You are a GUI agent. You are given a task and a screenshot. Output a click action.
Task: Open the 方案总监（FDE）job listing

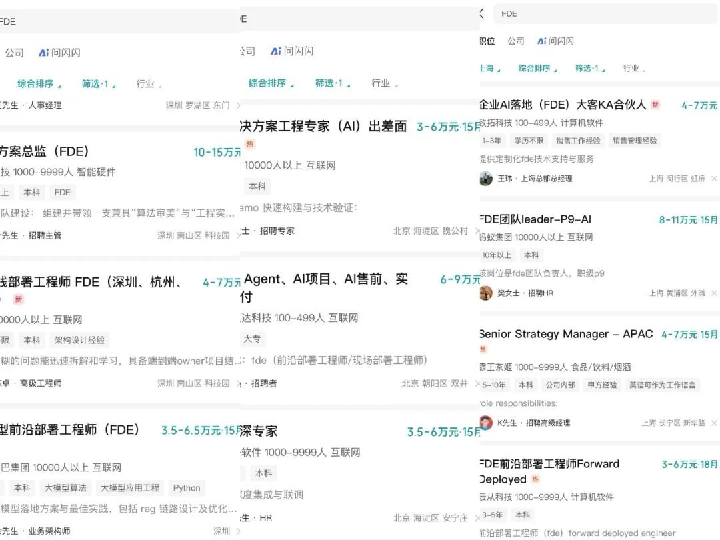tap(45, 151)
